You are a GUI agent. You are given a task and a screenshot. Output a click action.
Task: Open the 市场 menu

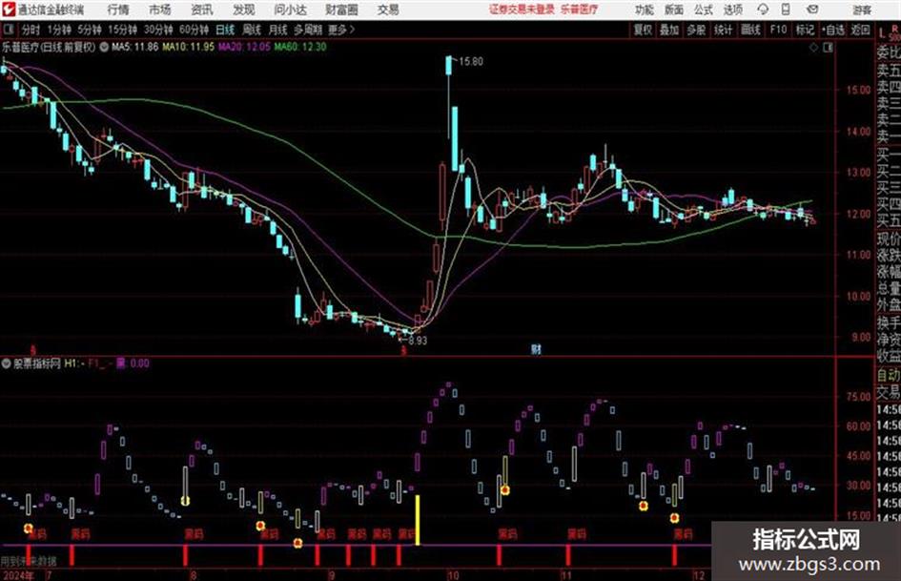tap(160, 10)
